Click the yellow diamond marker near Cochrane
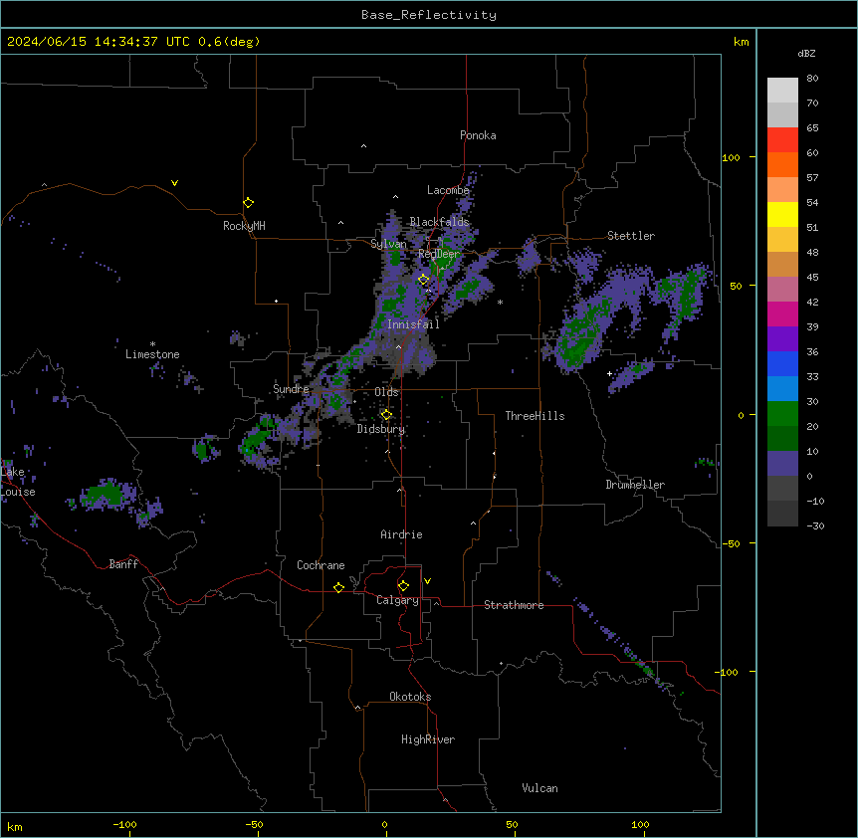Screen dimensions: 858x838 coord(338,587)
